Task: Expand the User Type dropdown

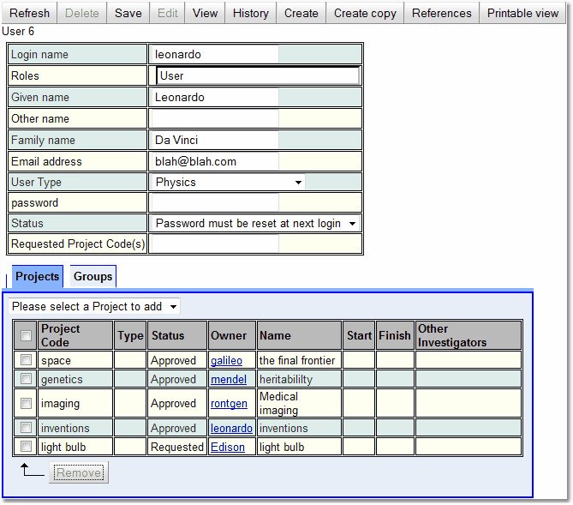Action: (x=228, y=182)
